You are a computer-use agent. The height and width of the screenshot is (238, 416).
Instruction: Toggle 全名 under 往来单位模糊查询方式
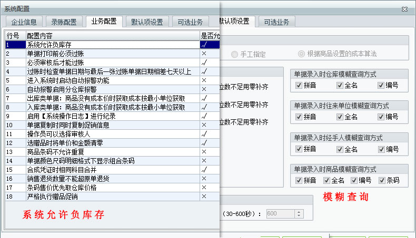tap(340, 117)
